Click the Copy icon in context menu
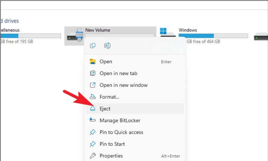 pyautogui.click(x=93, y=46)
